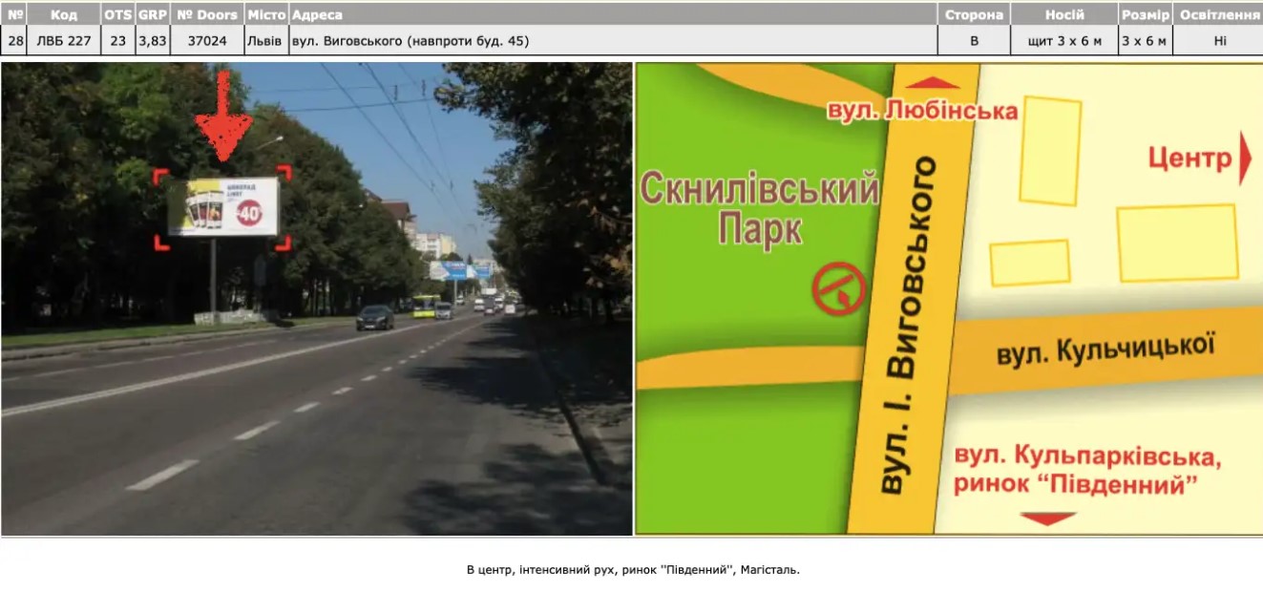Screen dimensions: 1263x593
Task: Click the Львів city cell
Action: coord(265,41)
